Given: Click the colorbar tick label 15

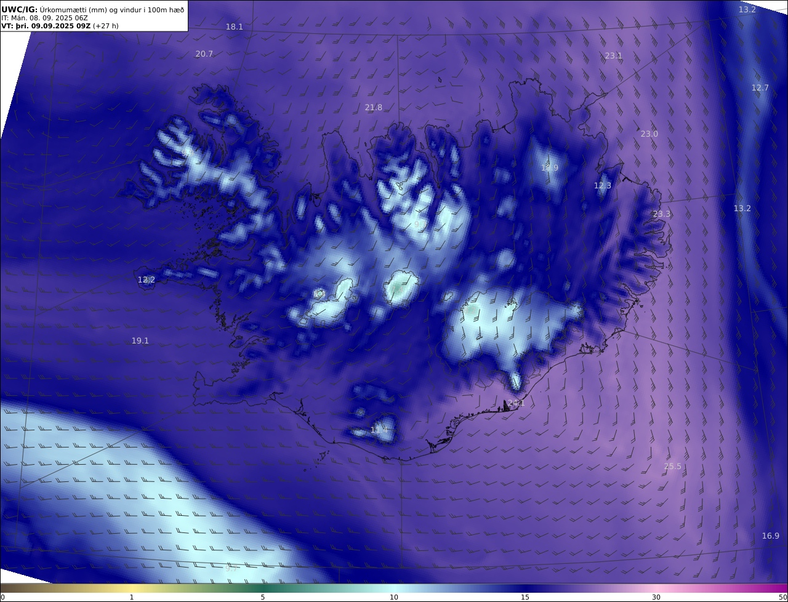Looking at the screenshot, I should (x=525, y=597).
